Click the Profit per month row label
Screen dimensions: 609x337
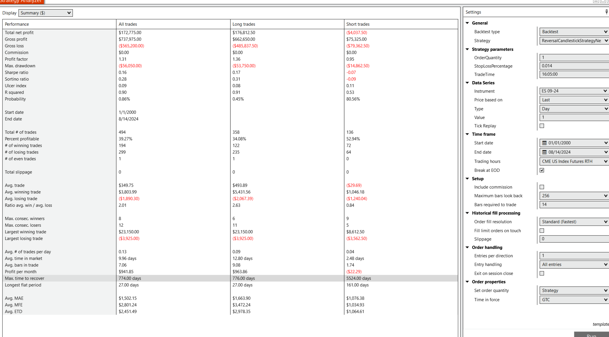[x=21, y=272]
